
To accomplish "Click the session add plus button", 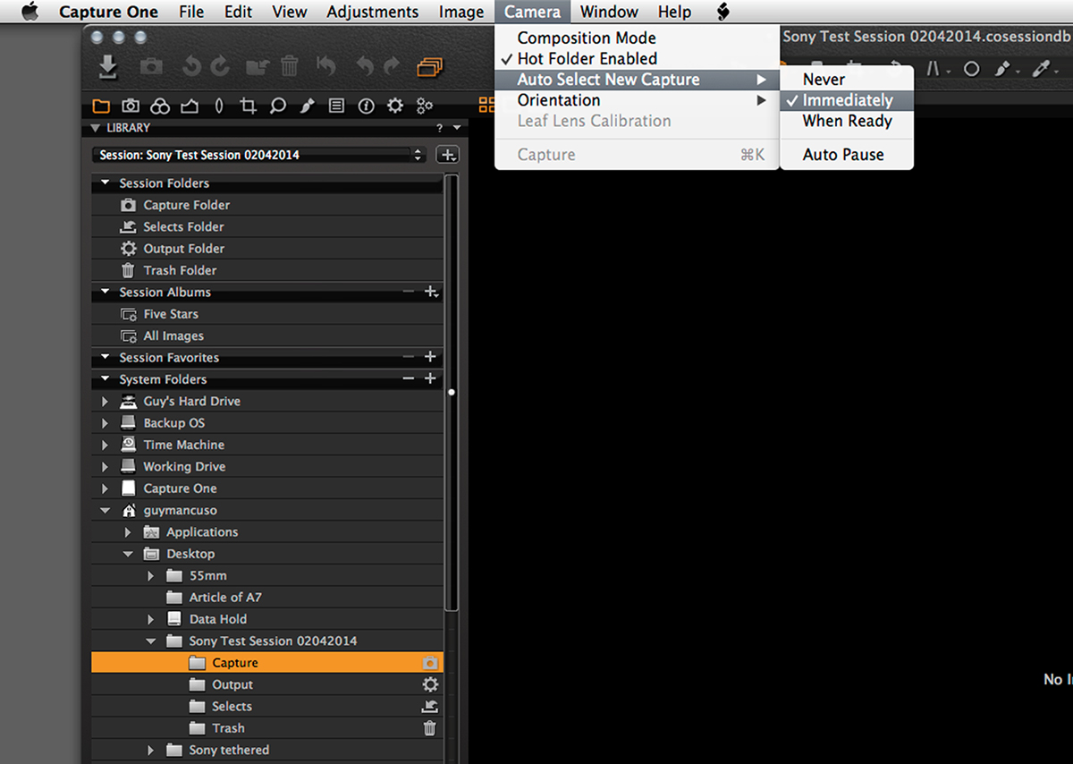I will tap(448, 155).
